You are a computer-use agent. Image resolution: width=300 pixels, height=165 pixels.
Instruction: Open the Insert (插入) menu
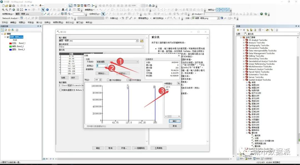tap(39, 22)
